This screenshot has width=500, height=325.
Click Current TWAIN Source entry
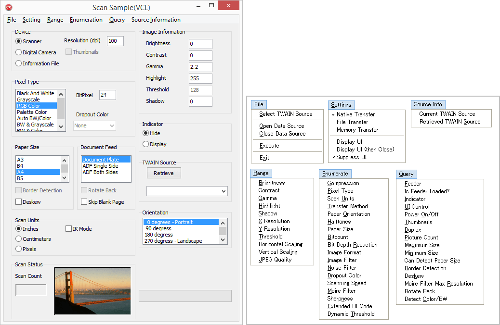(447, 114)
